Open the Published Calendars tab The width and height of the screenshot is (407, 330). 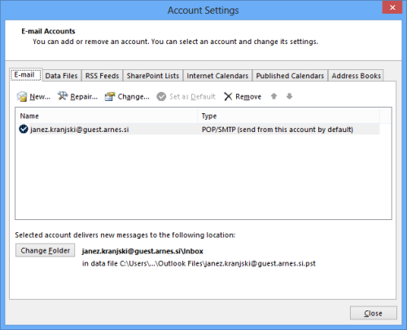coord(290,76)
